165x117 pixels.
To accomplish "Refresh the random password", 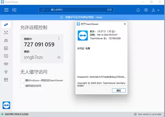I will coord(59,57).
